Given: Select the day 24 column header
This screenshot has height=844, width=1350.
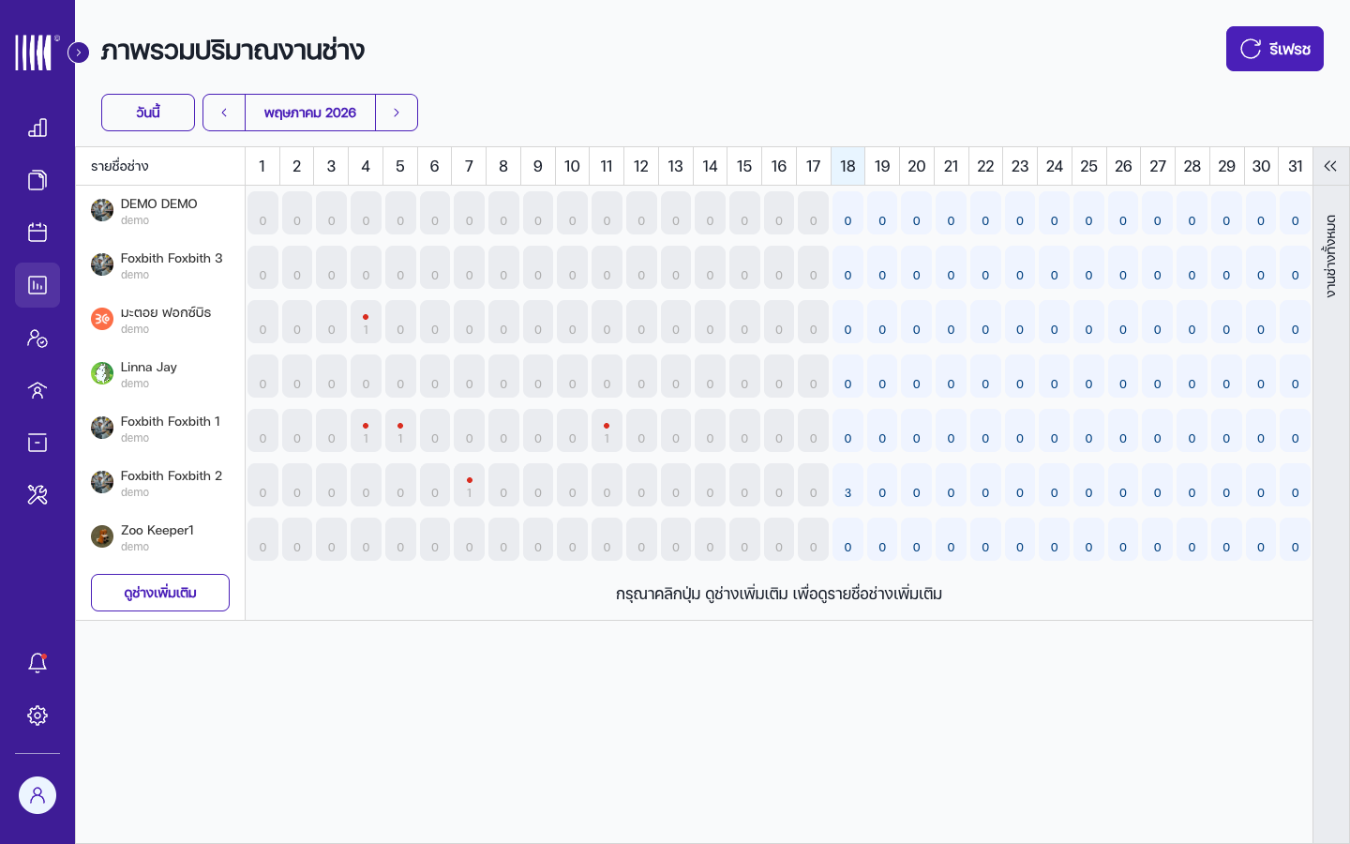Looking at the screenshot, I should [1055, 166].
